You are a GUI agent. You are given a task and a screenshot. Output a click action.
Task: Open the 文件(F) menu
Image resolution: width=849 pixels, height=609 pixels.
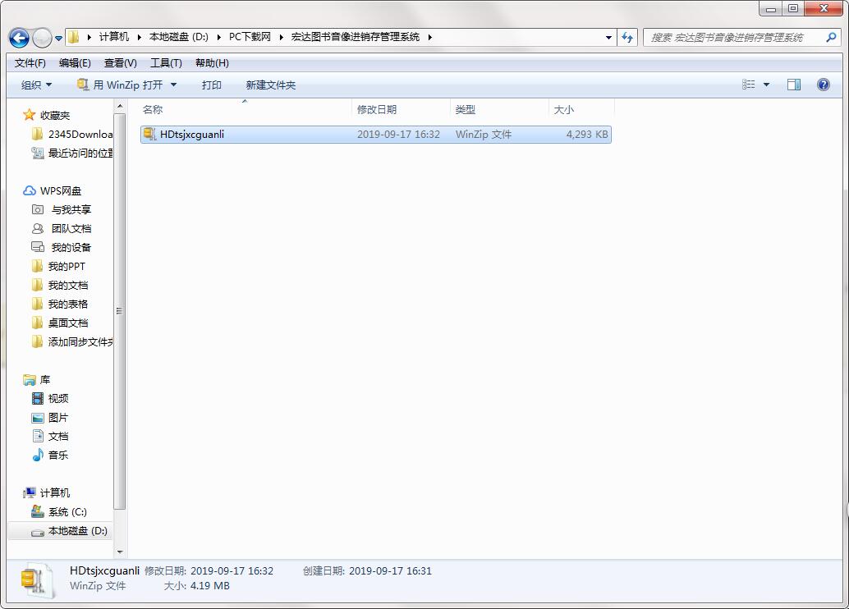click(30, 63)
